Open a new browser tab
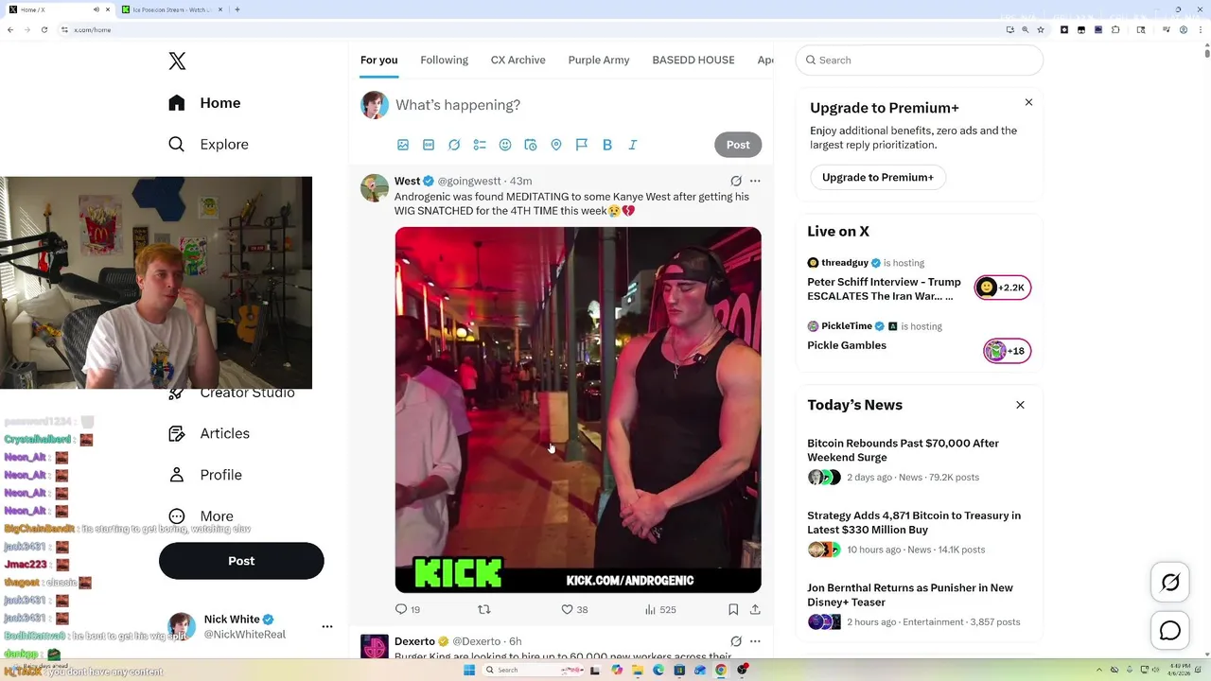This screenshot has width=1211, height=681. click(x=237, y=9)
